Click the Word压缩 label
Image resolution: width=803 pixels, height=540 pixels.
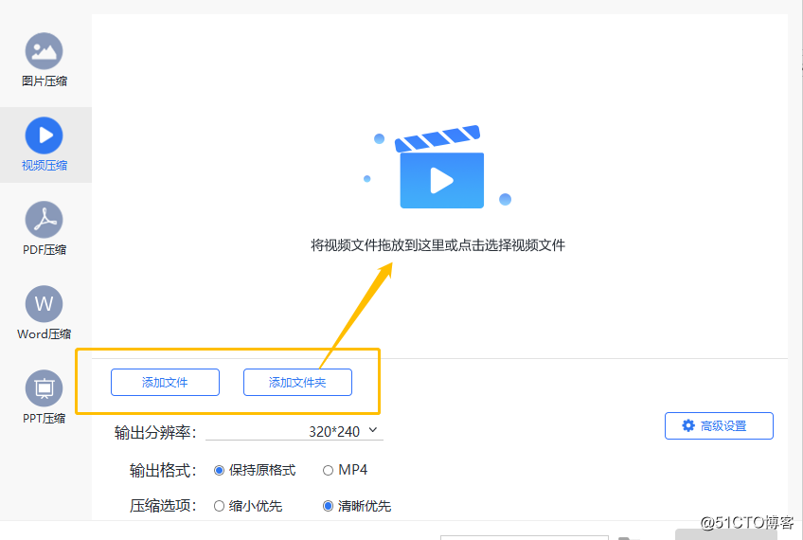(45, 334)
